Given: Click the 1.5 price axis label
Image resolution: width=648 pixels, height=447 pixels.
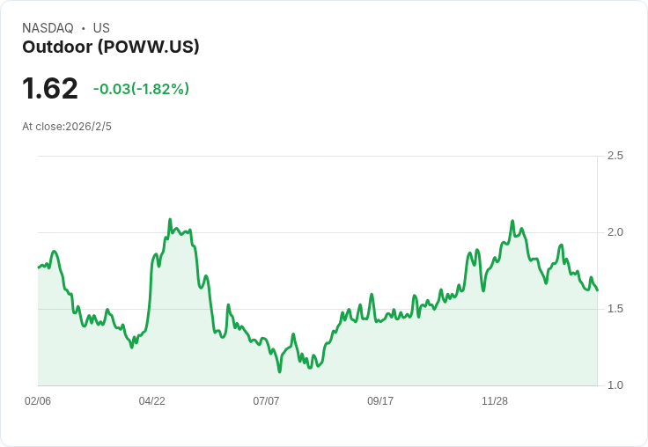Looking at the screenshot, I should (615, 309).
